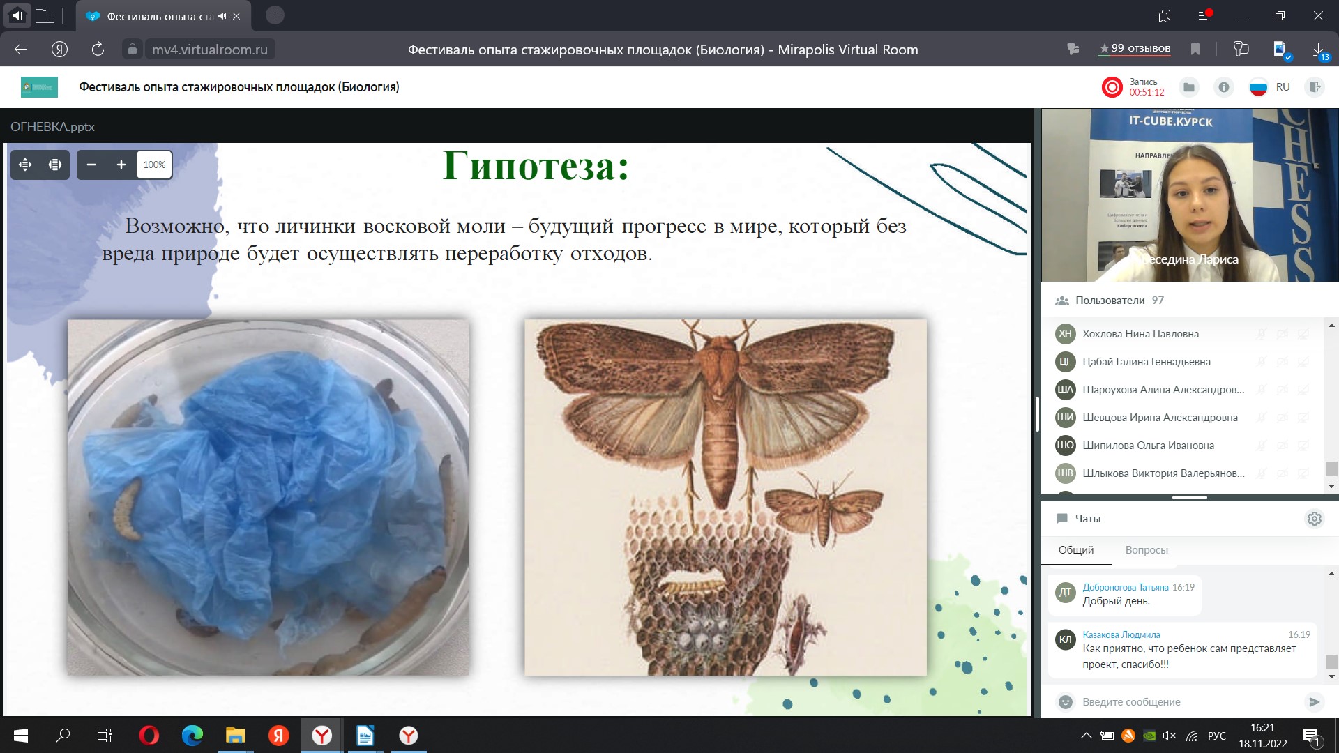Switch to the Вопросы chat tab
The width and height of the screenshot is (1339, 753).
pyautogui.click(x=1147, y=550)
